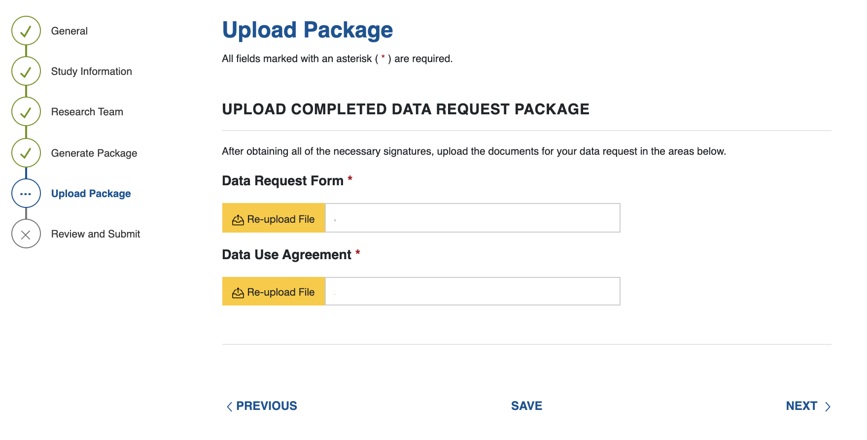Open the Study Information step
The image size is (867, 440).
[x=92, y=71]
